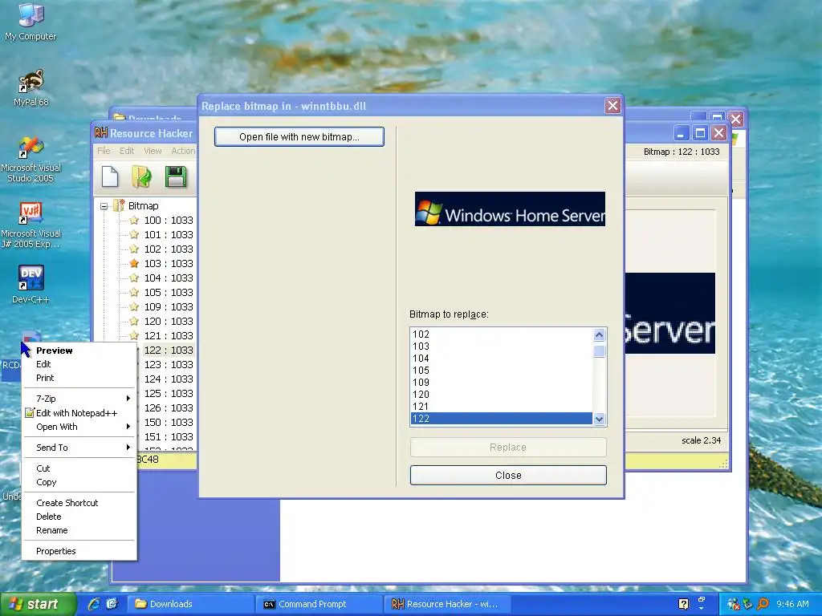Click Open file with new bitmap button
822x616 pixels.
[299, 136]
